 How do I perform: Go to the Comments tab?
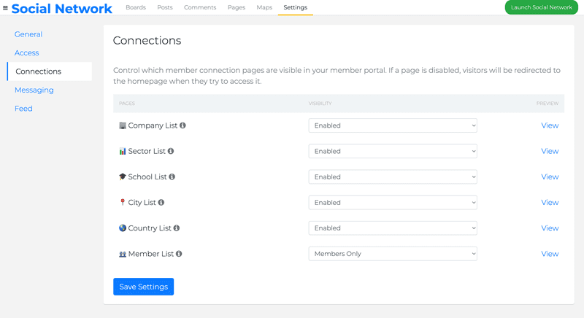click(x=200, y=7)
